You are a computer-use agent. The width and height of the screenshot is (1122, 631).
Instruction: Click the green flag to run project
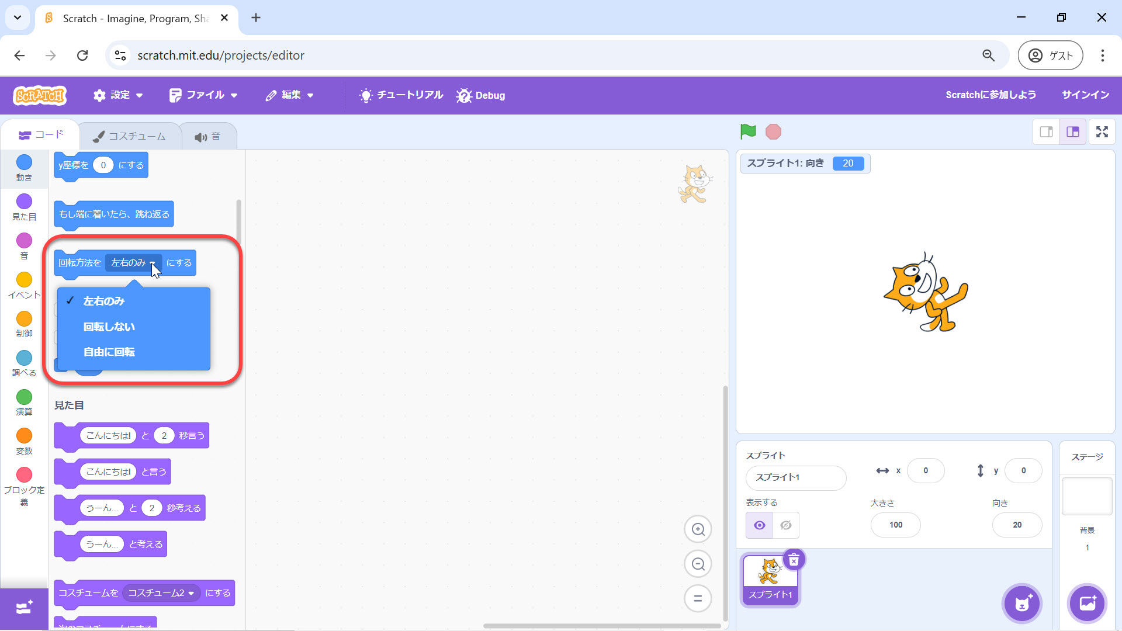click(748, 131)
